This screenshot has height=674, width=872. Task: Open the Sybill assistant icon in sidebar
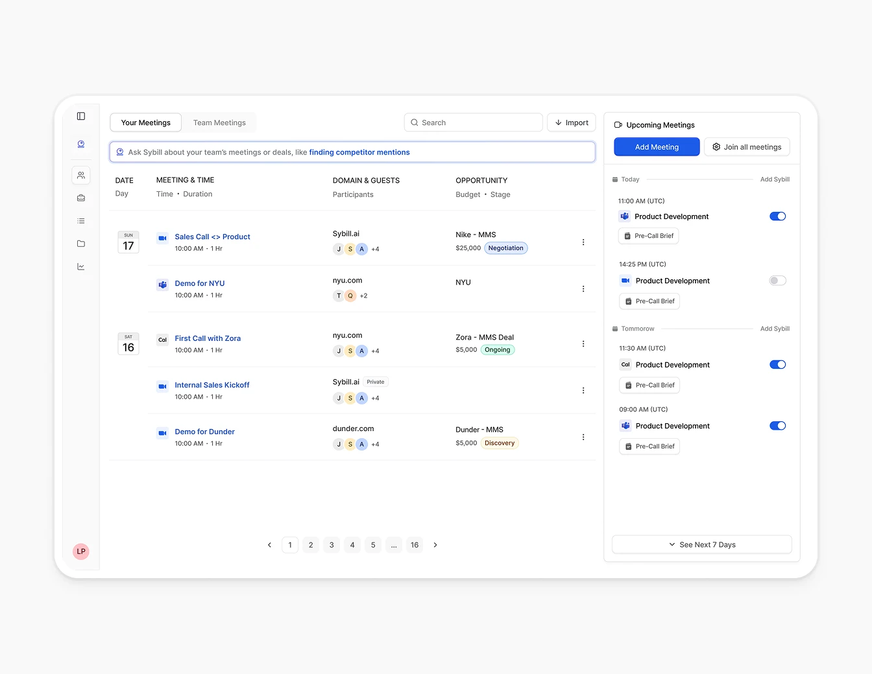pyautogui.click(x=81, y=144)
